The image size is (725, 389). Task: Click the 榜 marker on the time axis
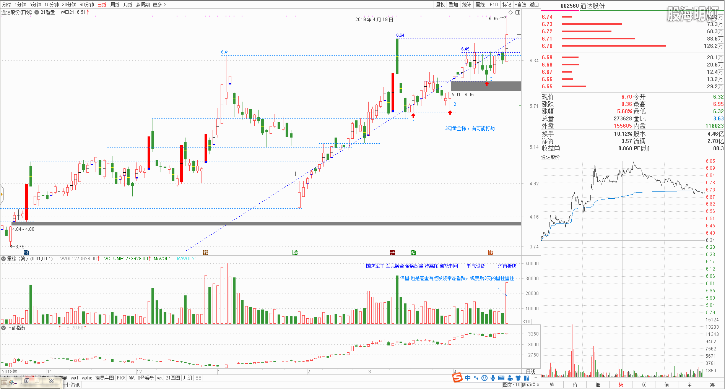205,252
